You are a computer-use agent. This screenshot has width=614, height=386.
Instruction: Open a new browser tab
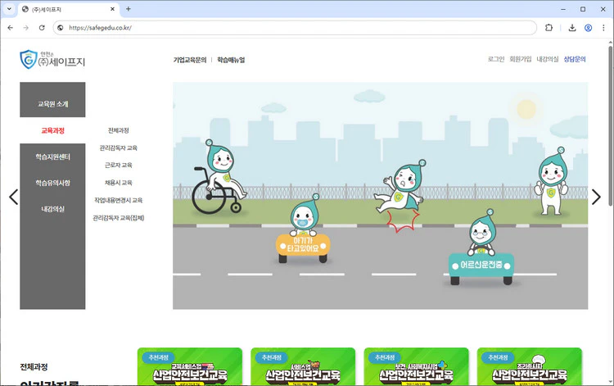pos(128,9)
